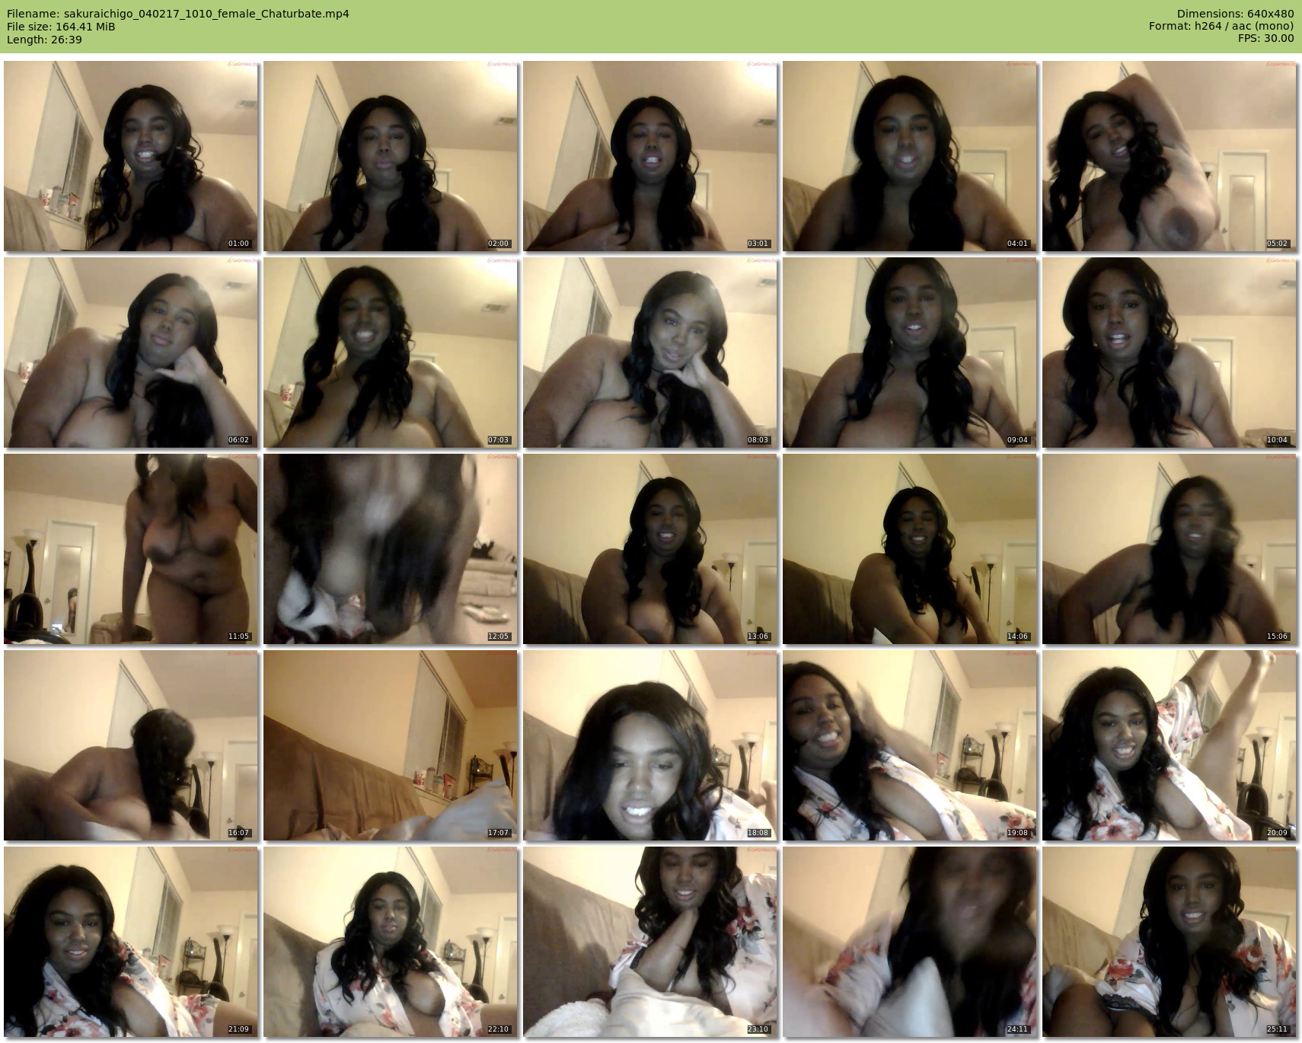Select the 19:08 preview thumbnail
1302x1043 pixels.
(910, 745)
